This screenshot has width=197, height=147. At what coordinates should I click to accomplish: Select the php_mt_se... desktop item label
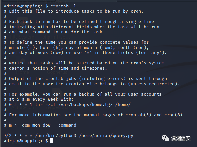(x=56, y=37)
